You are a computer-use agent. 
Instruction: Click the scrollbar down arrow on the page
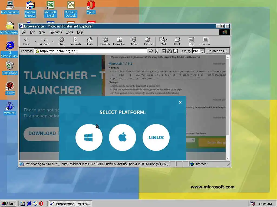[x=227, y=158]
